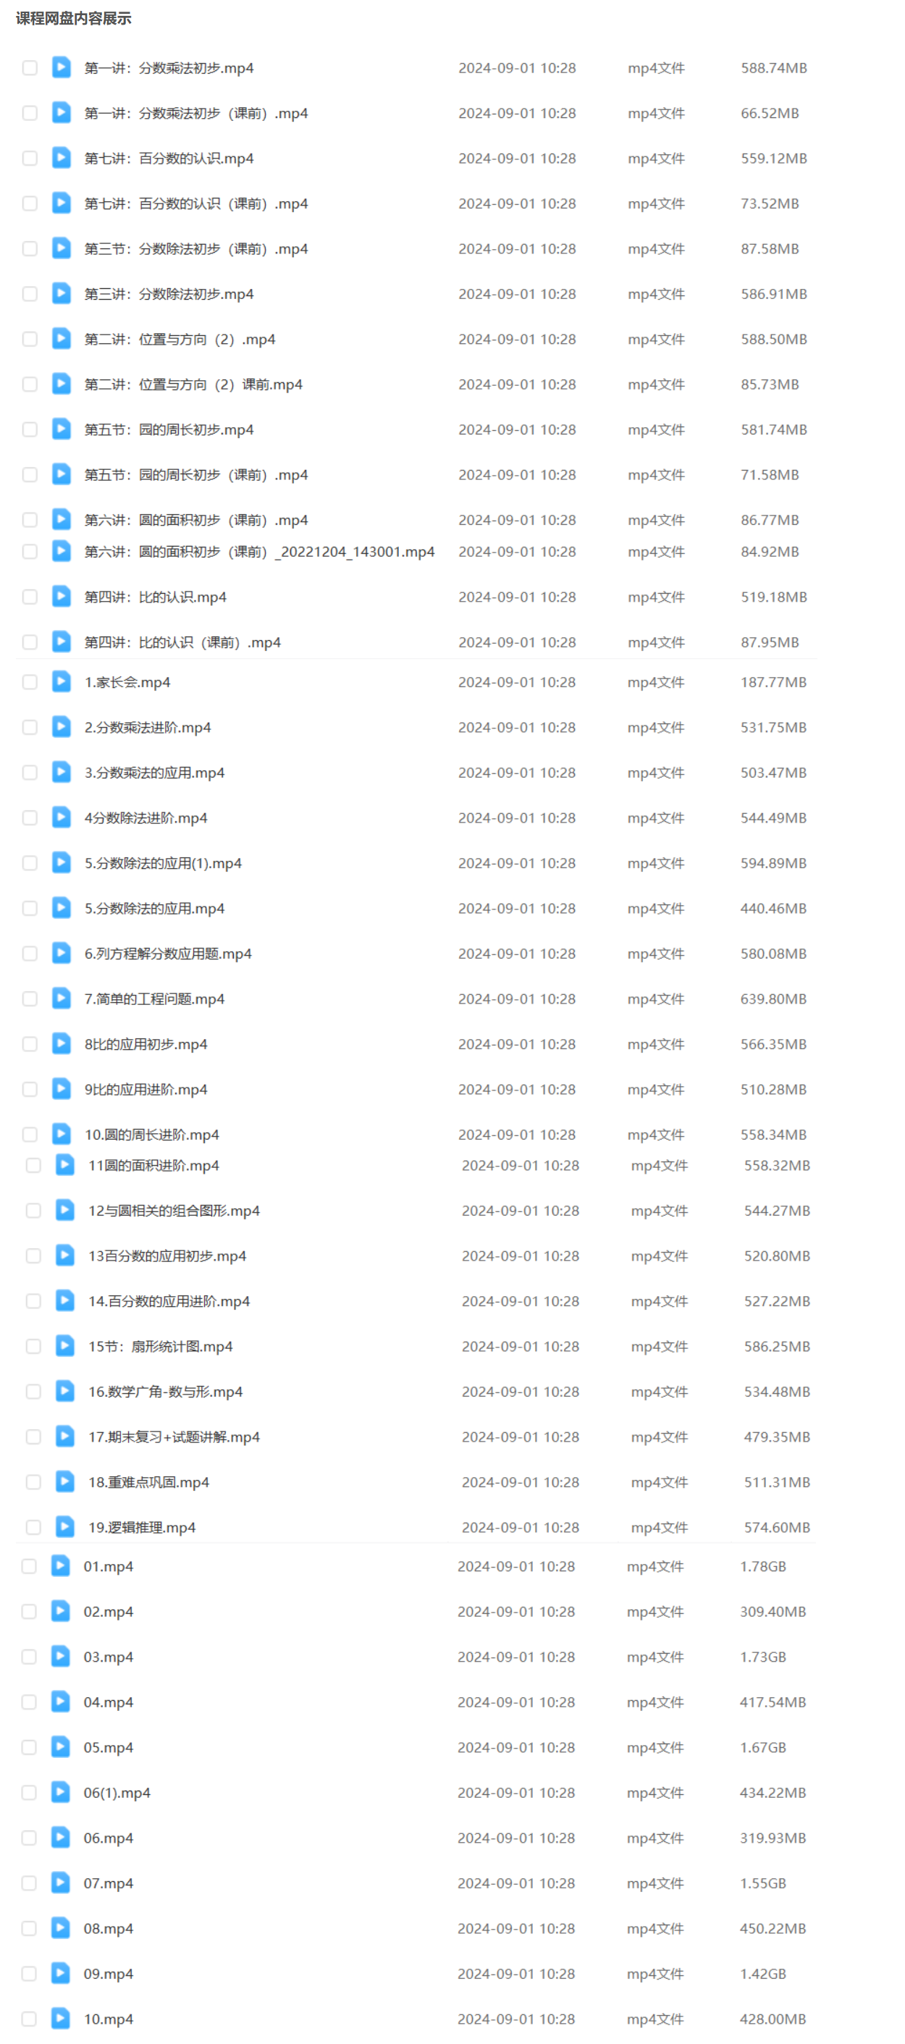Screen dimensions: 905x2044
Task: Click the 课程网盘内容展示 heading
Action: click(74, 18)
